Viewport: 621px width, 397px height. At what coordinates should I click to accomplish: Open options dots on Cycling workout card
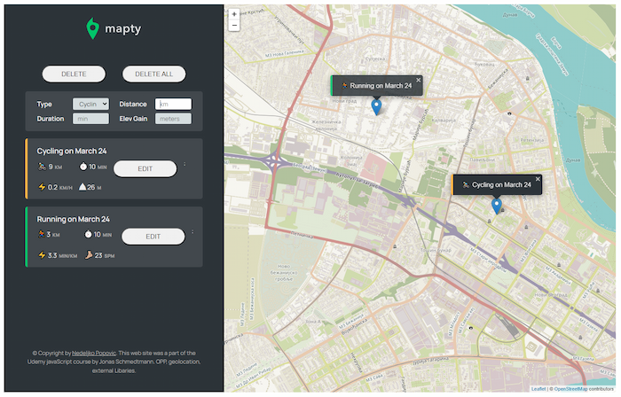185,164
